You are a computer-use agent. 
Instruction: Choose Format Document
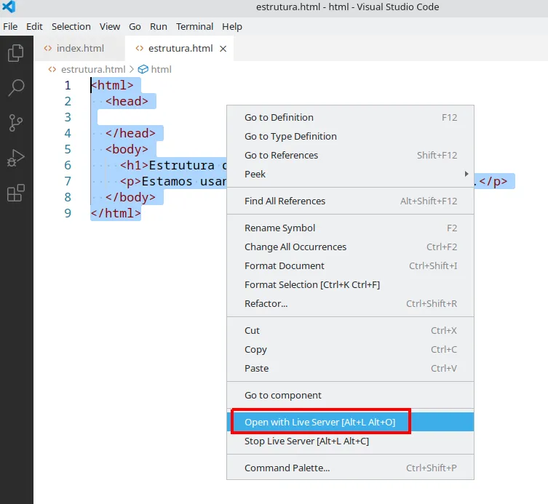pos(350,265)
